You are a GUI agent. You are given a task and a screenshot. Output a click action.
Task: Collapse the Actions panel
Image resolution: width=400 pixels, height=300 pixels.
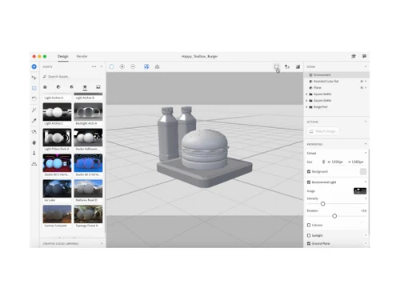pos(366,122)
